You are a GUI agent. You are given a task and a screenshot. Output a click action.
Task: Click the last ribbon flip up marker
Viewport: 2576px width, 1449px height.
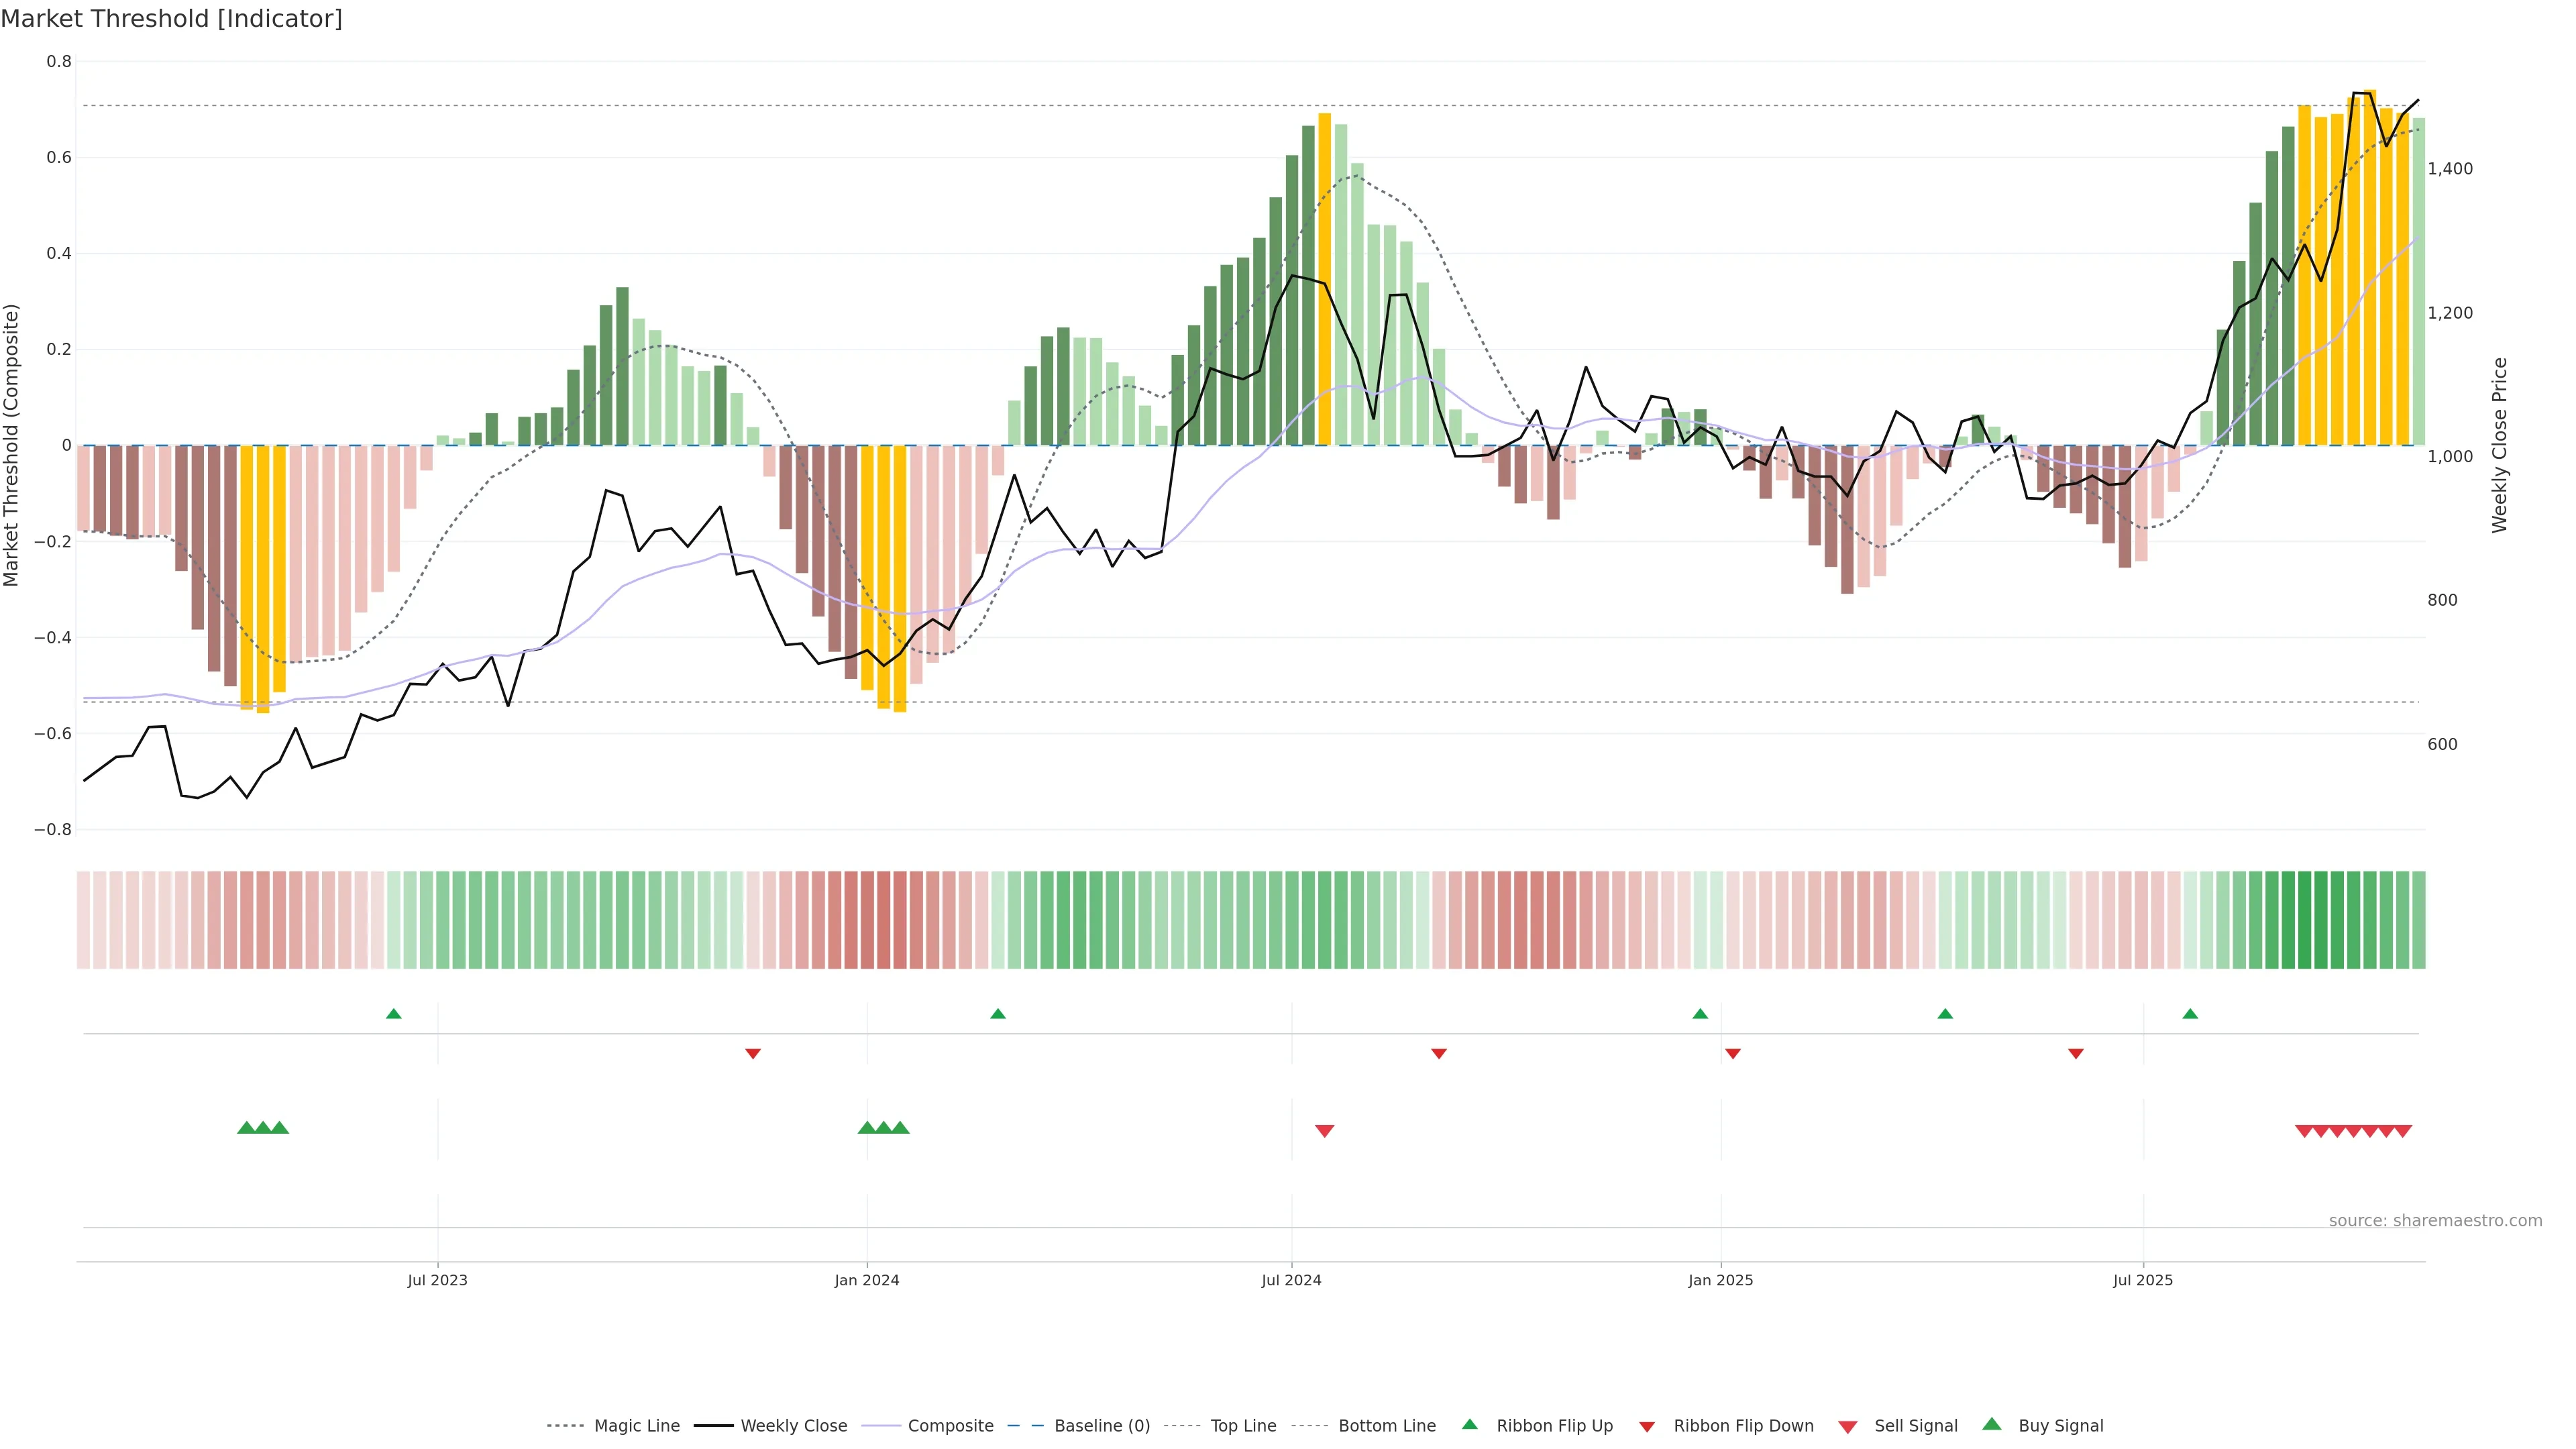point(2190,1014)
